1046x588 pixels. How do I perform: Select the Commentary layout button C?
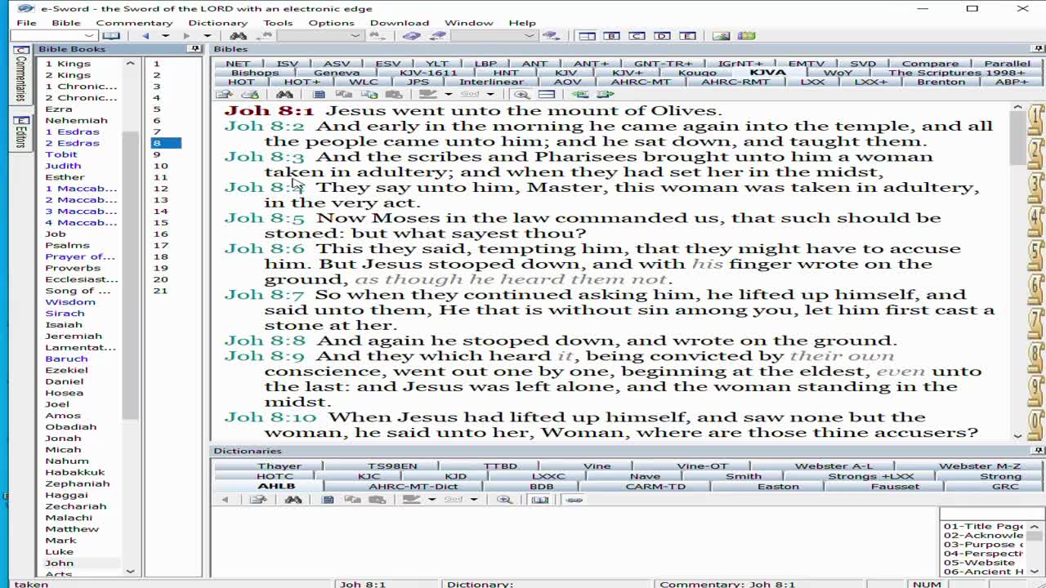[x=637, y=36]
